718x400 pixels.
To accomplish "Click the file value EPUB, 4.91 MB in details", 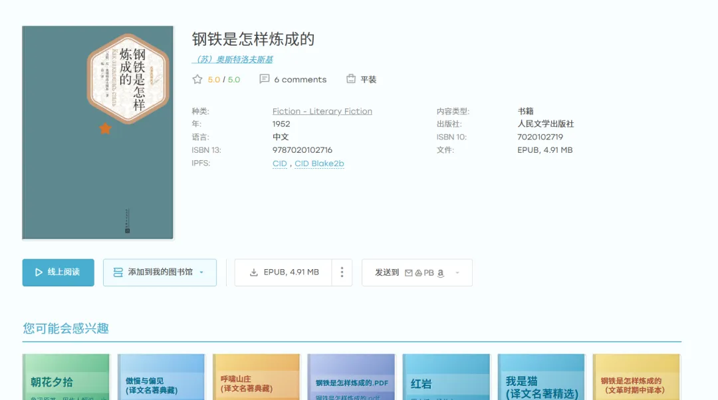I will 545,150.
